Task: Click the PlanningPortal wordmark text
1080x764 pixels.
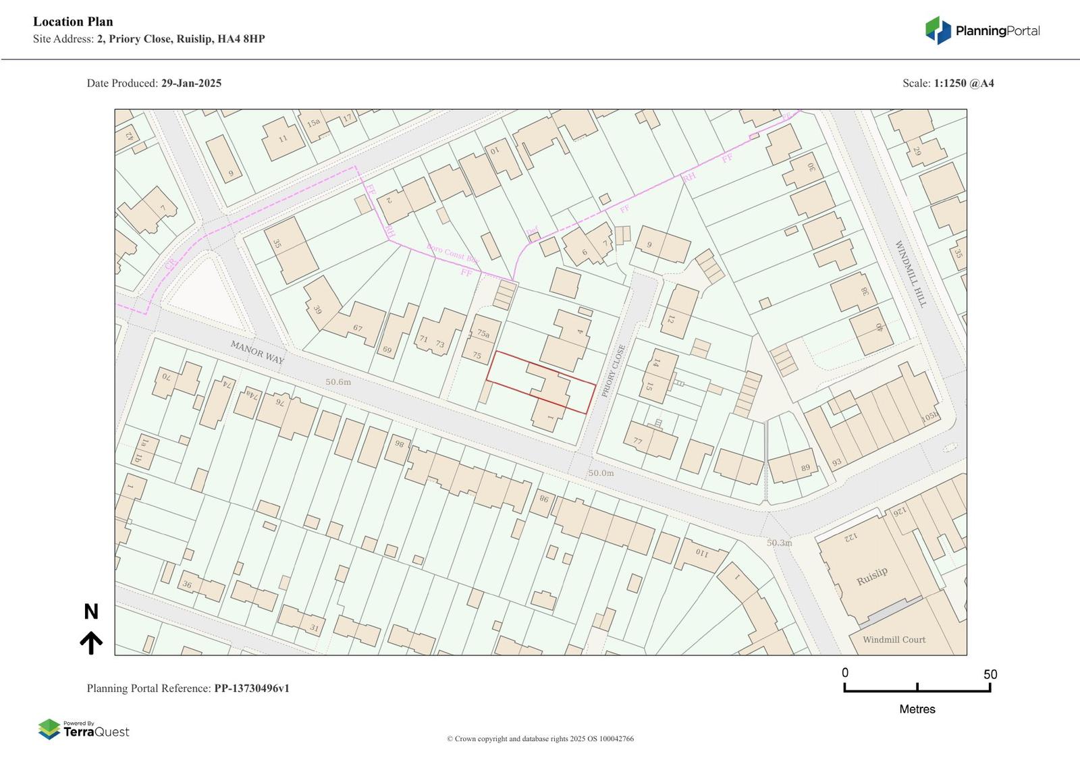Action: 998,31
